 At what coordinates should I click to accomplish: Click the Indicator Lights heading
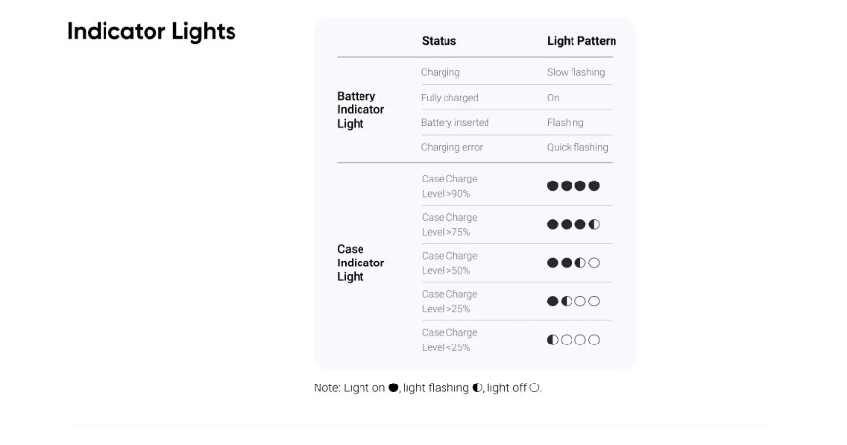coord(151,32)
